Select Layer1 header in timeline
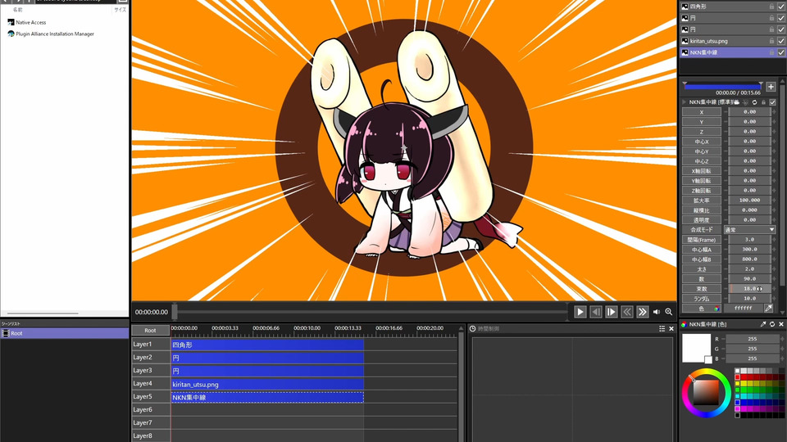The height and width of the screenshot is (442, 787). point(151,345)
